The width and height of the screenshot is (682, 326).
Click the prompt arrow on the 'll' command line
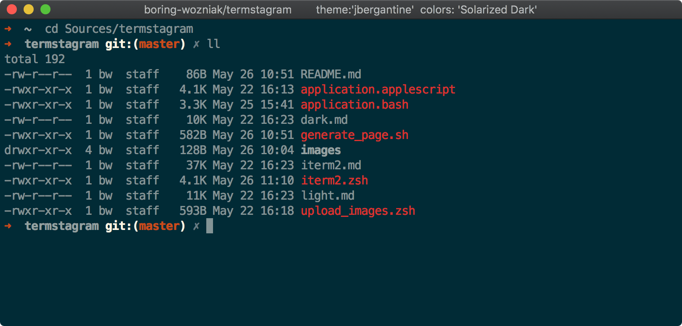(x=8, y=44)
